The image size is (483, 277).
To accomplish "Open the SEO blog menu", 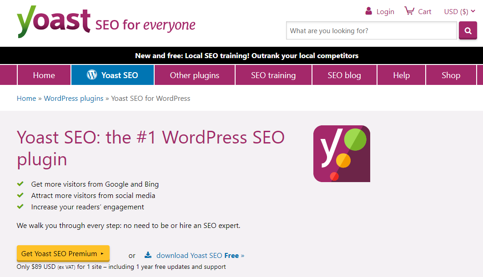I will tap(344, 75).
